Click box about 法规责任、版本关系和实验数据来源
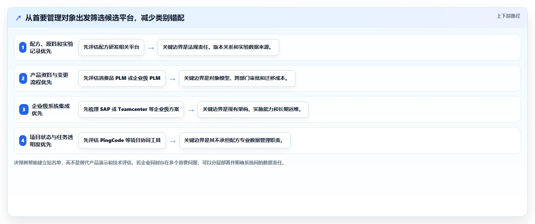The height and width of the screenshot is (224, 535). click(x=218, y=47)
